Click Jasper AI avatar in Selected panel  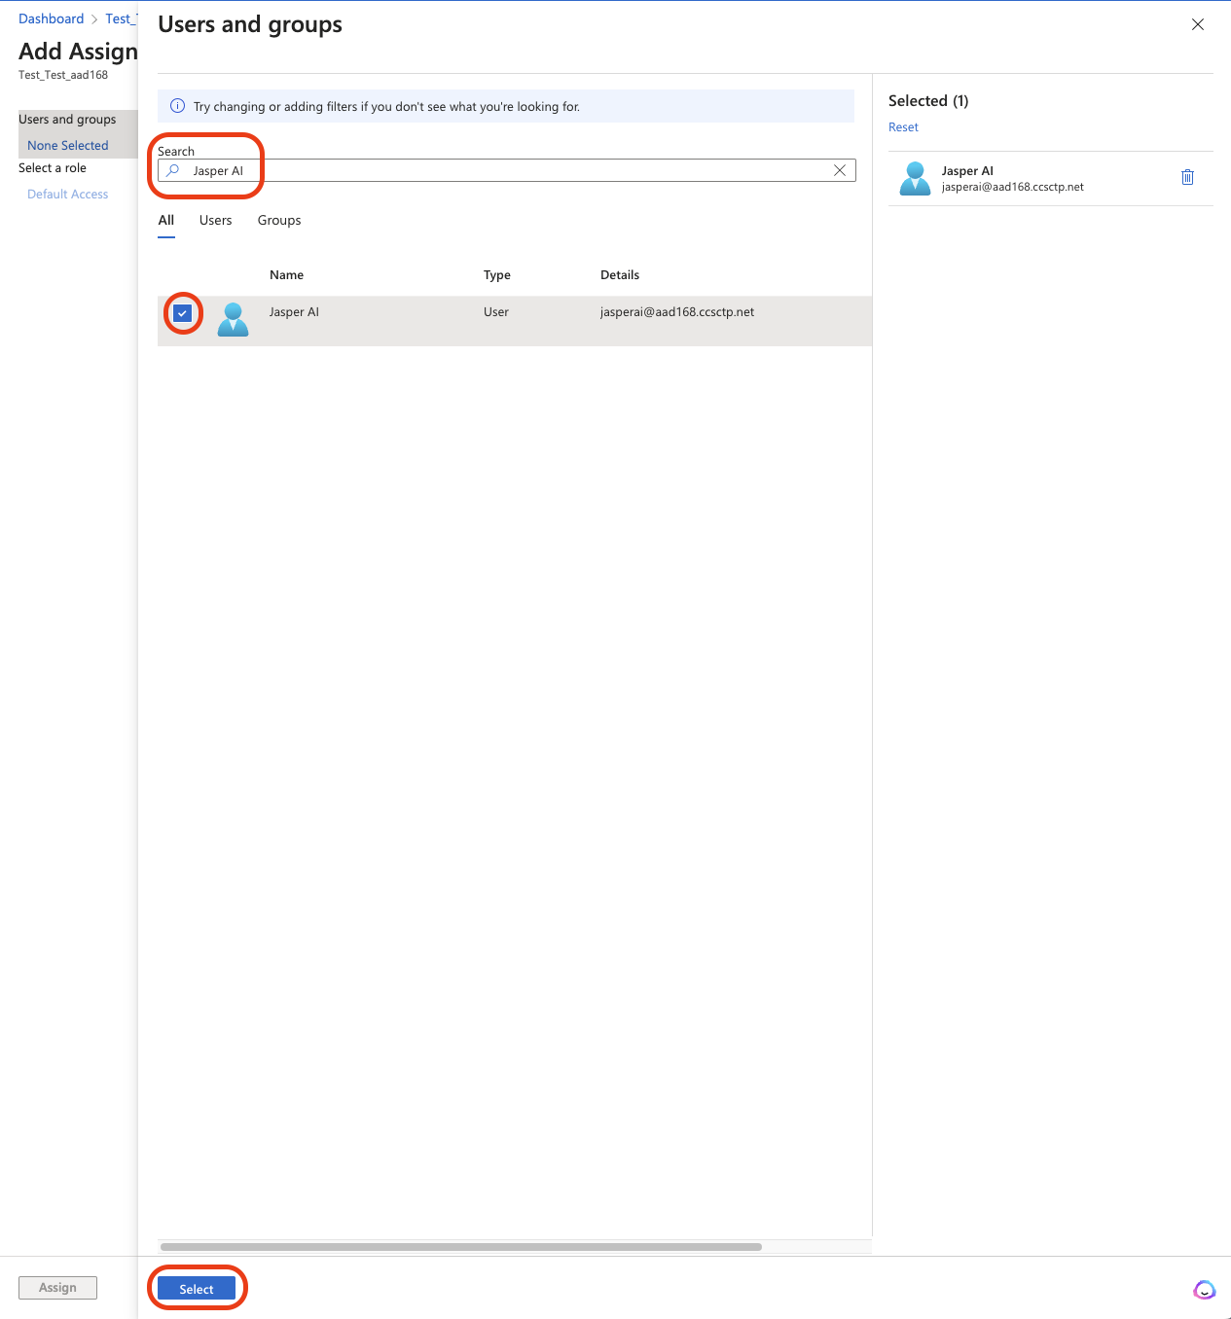915,178
